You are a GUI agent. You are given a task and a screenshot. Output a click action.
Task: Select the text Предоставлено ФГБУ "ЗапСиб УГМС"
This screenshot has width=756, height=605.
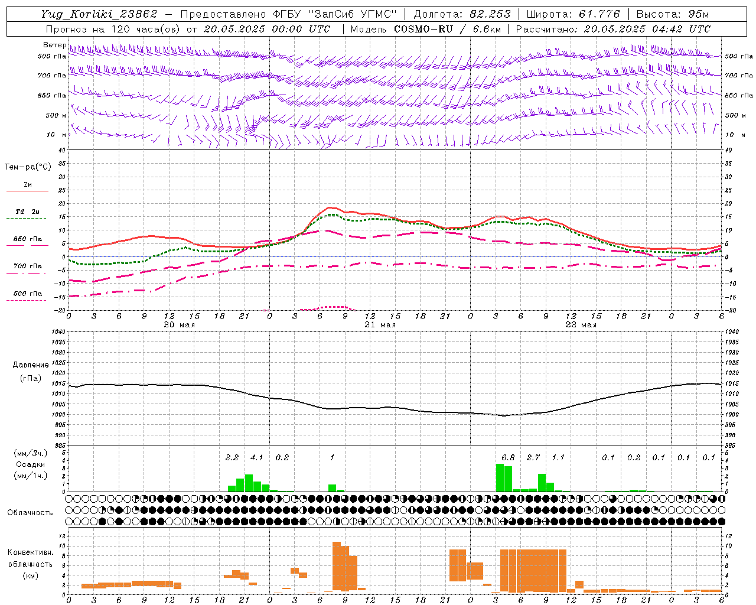288,14
